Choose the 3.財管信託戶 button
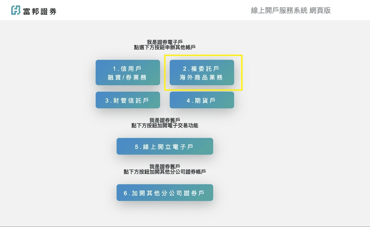 point(128,100)
